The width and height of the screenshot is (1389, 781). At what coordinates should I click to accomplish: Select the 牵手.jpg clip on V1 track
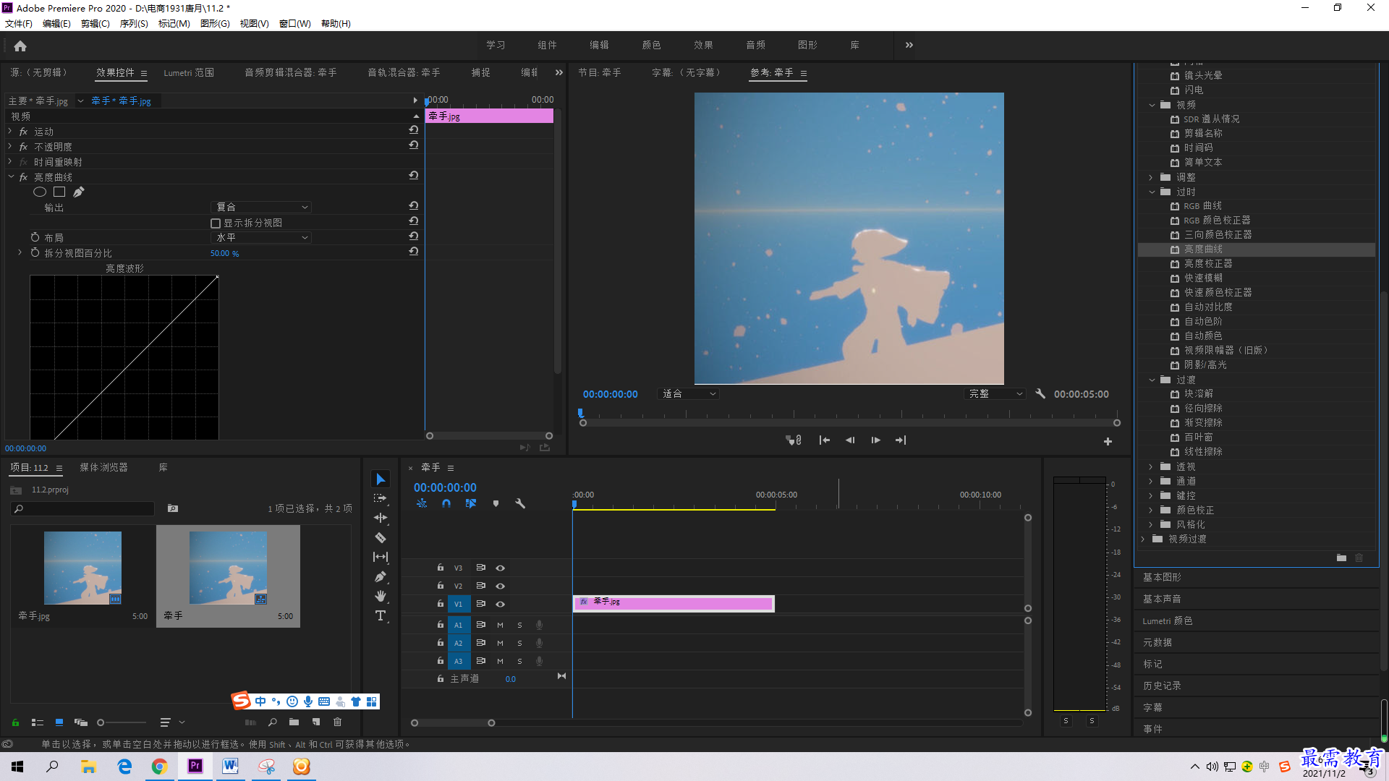tap(674, 603)
